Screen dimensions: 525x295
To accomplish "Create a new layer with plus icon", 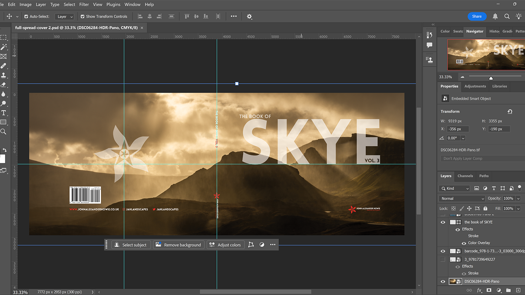I will tap(518, 291).
